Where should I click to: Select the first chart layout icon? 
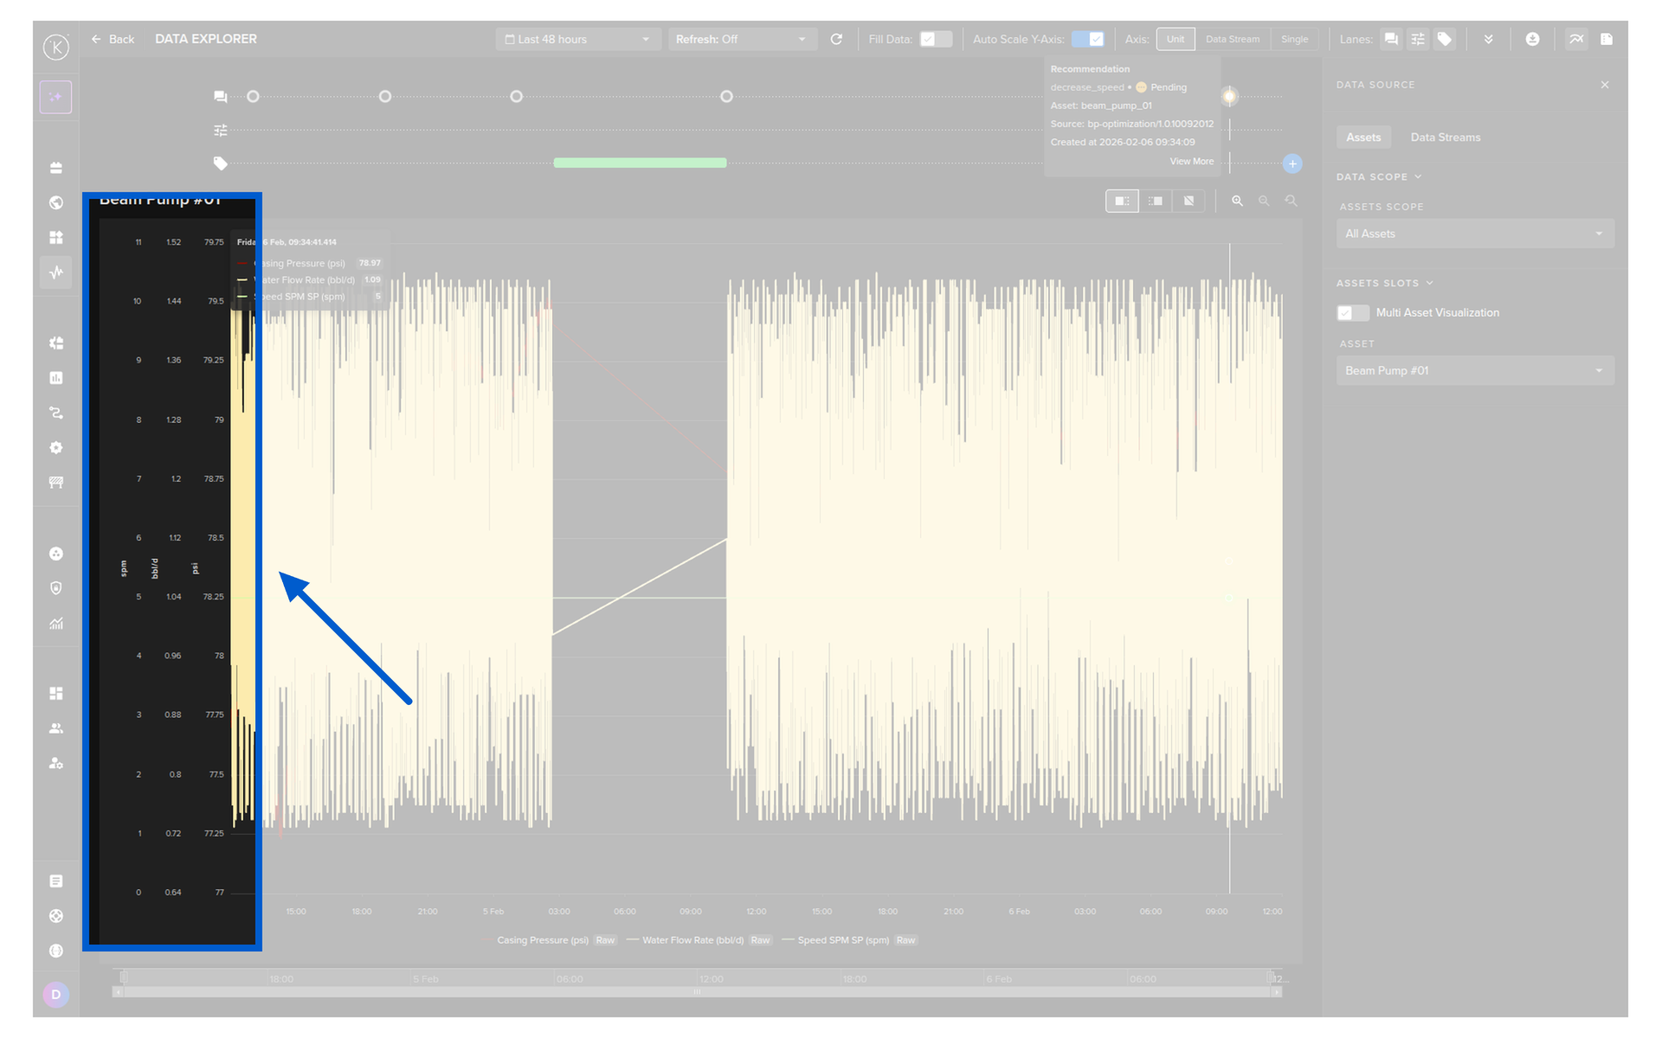click(x=1122, y=201)
